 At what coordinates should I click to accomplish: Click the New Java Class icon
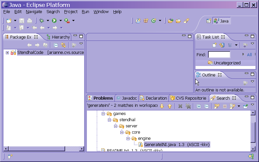coord(153,21)
